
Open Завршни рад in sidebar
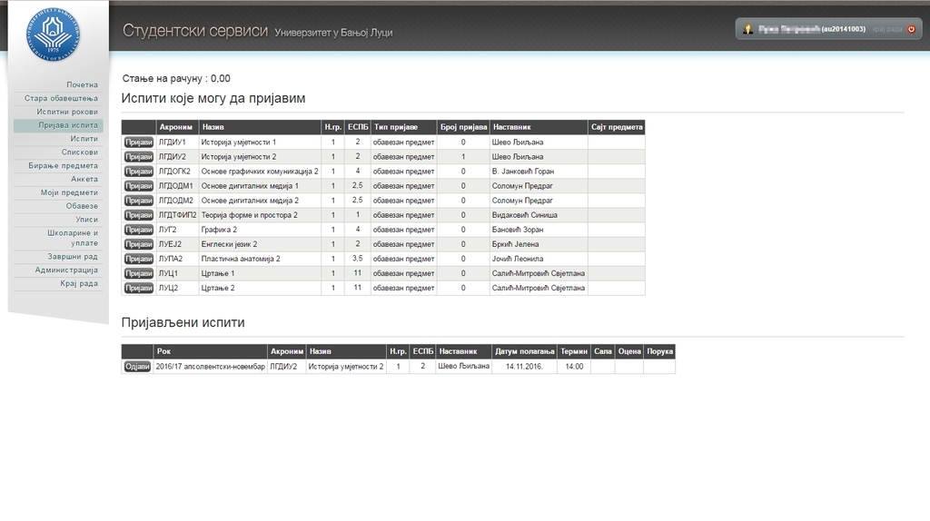coord(73,257)
